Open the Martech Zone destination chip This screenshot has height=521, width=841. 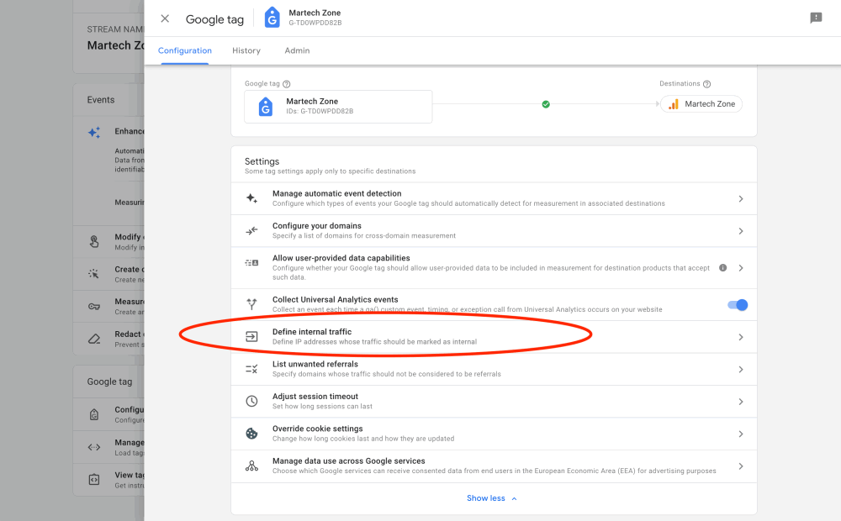click(x=701, y=104)
